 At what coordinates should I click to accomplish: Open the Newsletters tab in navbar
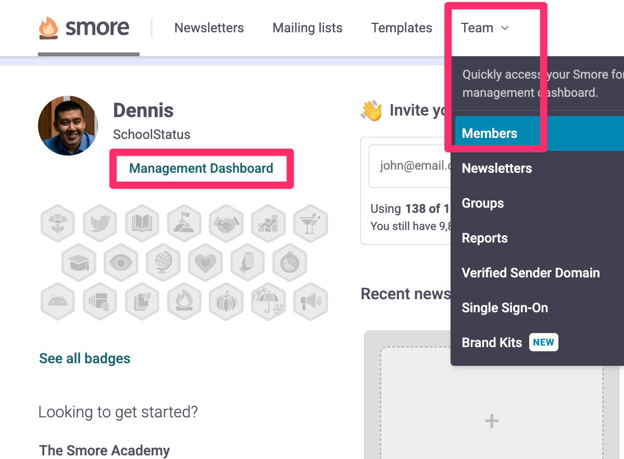[x=209, y=28]
